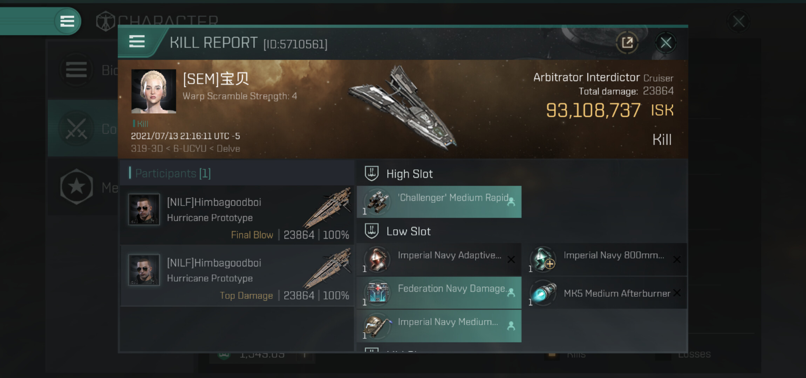Close the kill report window
This screenshot has height=378, width=806.
point(665,43)
